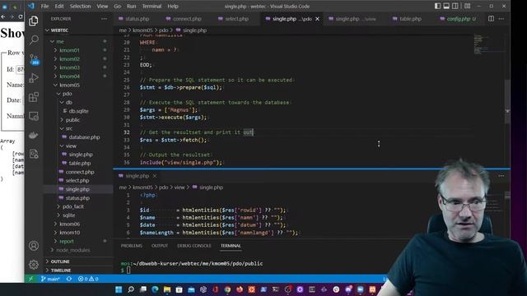Image resolution: width=527 pixels, height=296 pixels.
Task: Open the Search view in activity bar
Action: (x=33, y=40)
